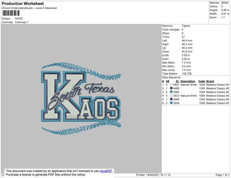Click stitch count '2044' in stop 5
The height and width of the screenshot is (178, 231).
pos(176,99)
